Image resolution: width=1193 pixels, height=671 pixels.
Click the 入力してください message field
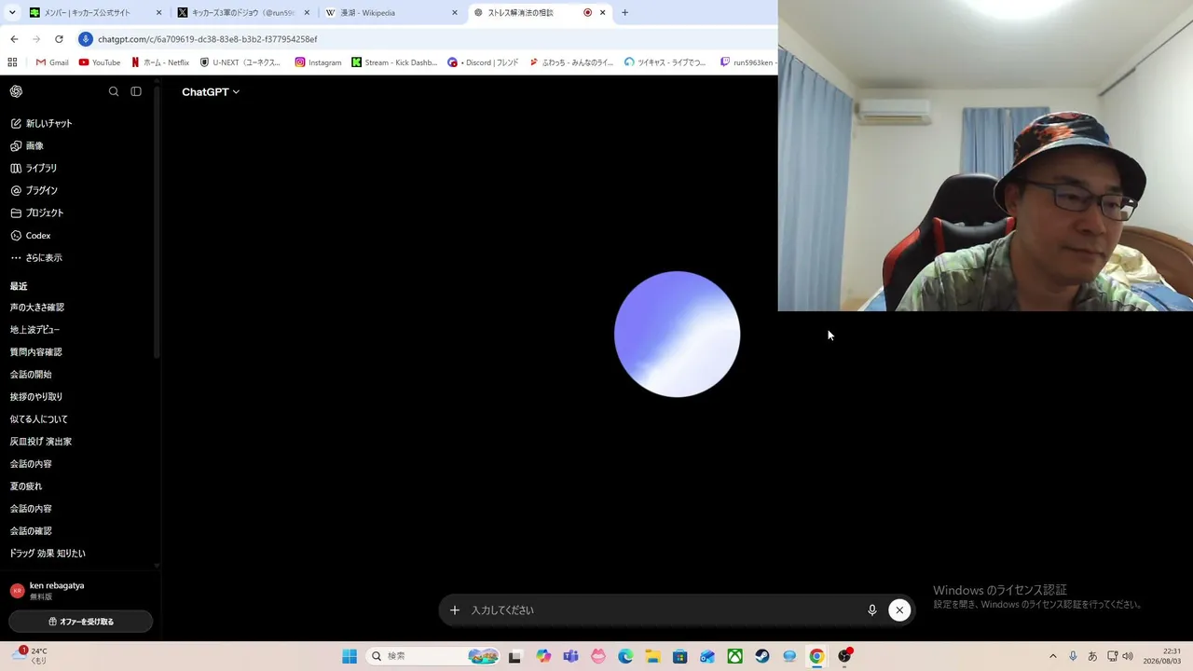coord(662,610)
